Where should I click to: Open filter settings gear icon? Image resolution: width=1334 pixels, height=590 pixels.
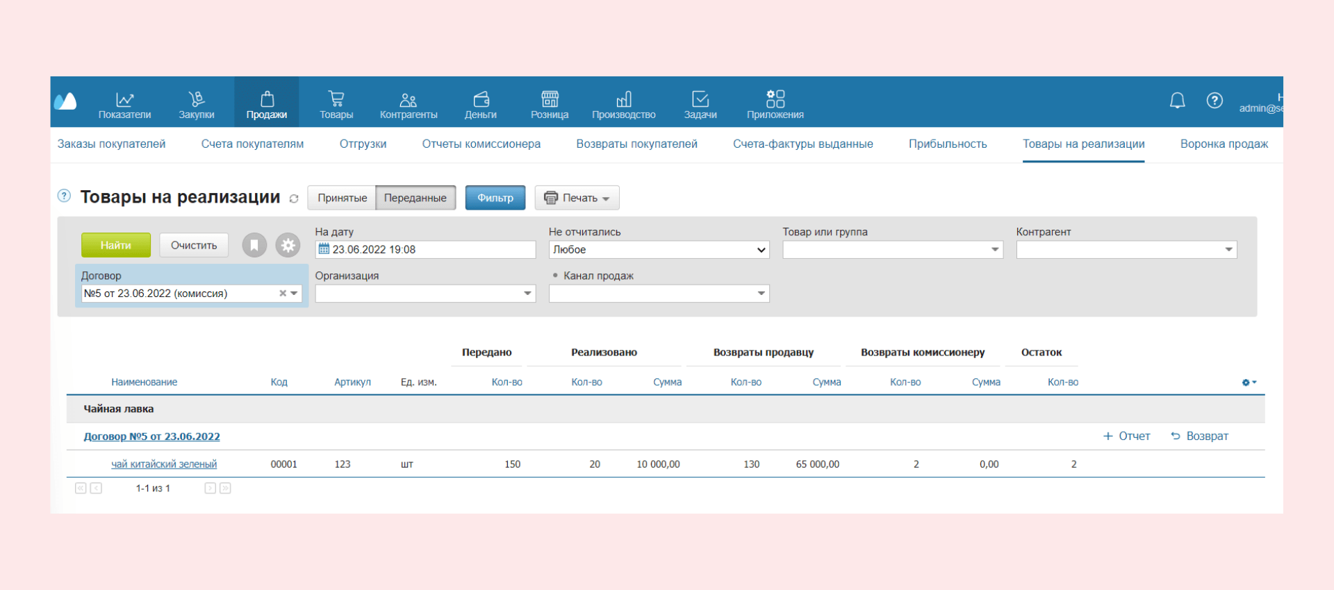[x=288, y=245]
